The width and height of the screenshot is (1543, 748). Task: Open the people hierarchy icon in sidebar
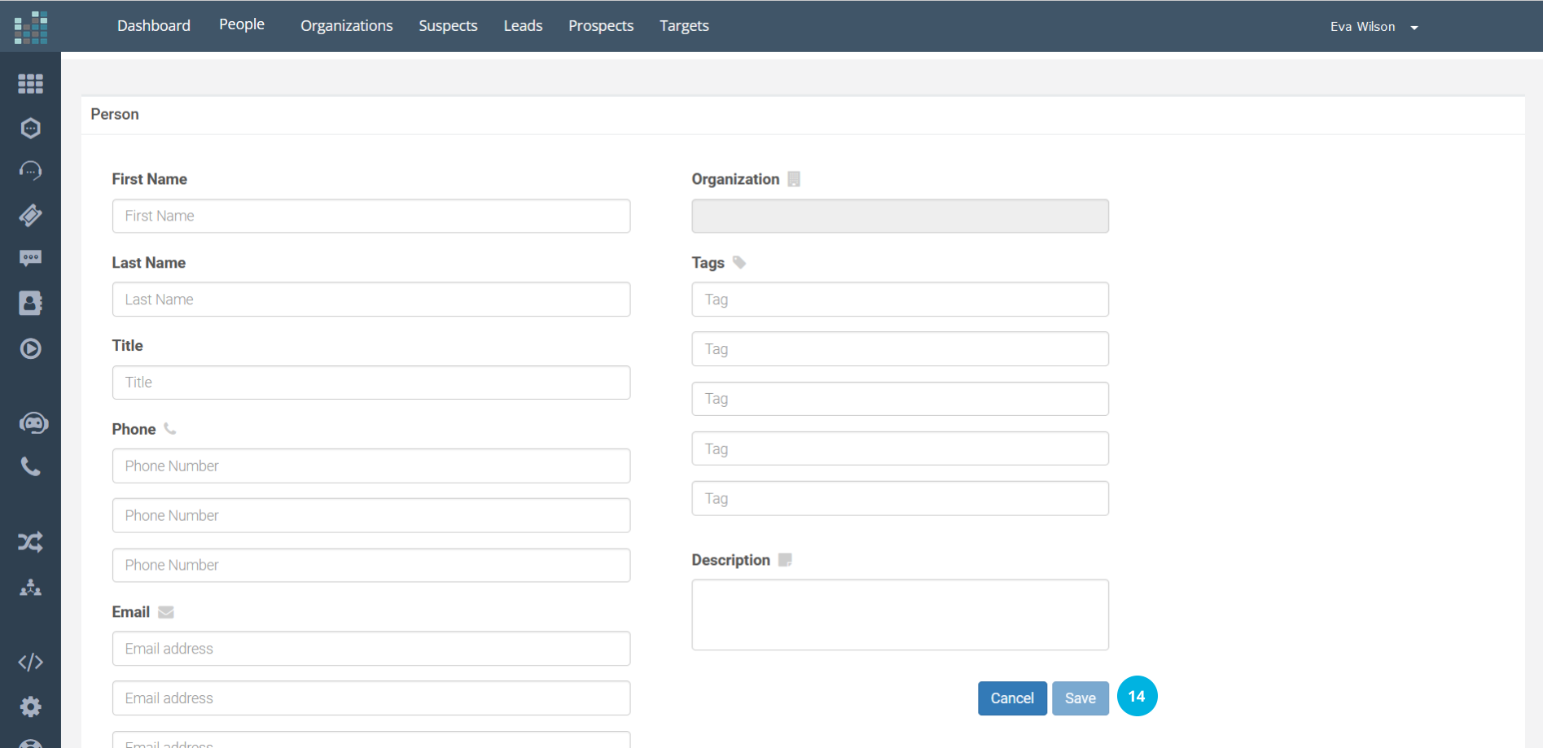point(31,588)
